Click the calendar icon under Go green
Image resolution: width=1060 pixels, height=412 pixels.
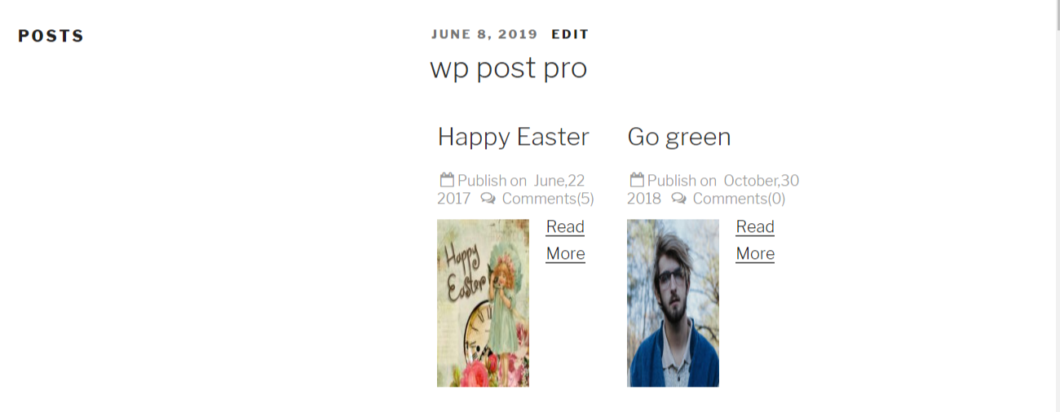coord(637,180)
